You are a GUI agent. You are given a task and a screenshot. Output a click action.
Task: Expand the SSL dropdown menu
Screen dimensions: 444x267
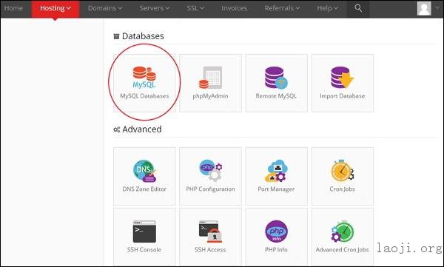point(195,8)
